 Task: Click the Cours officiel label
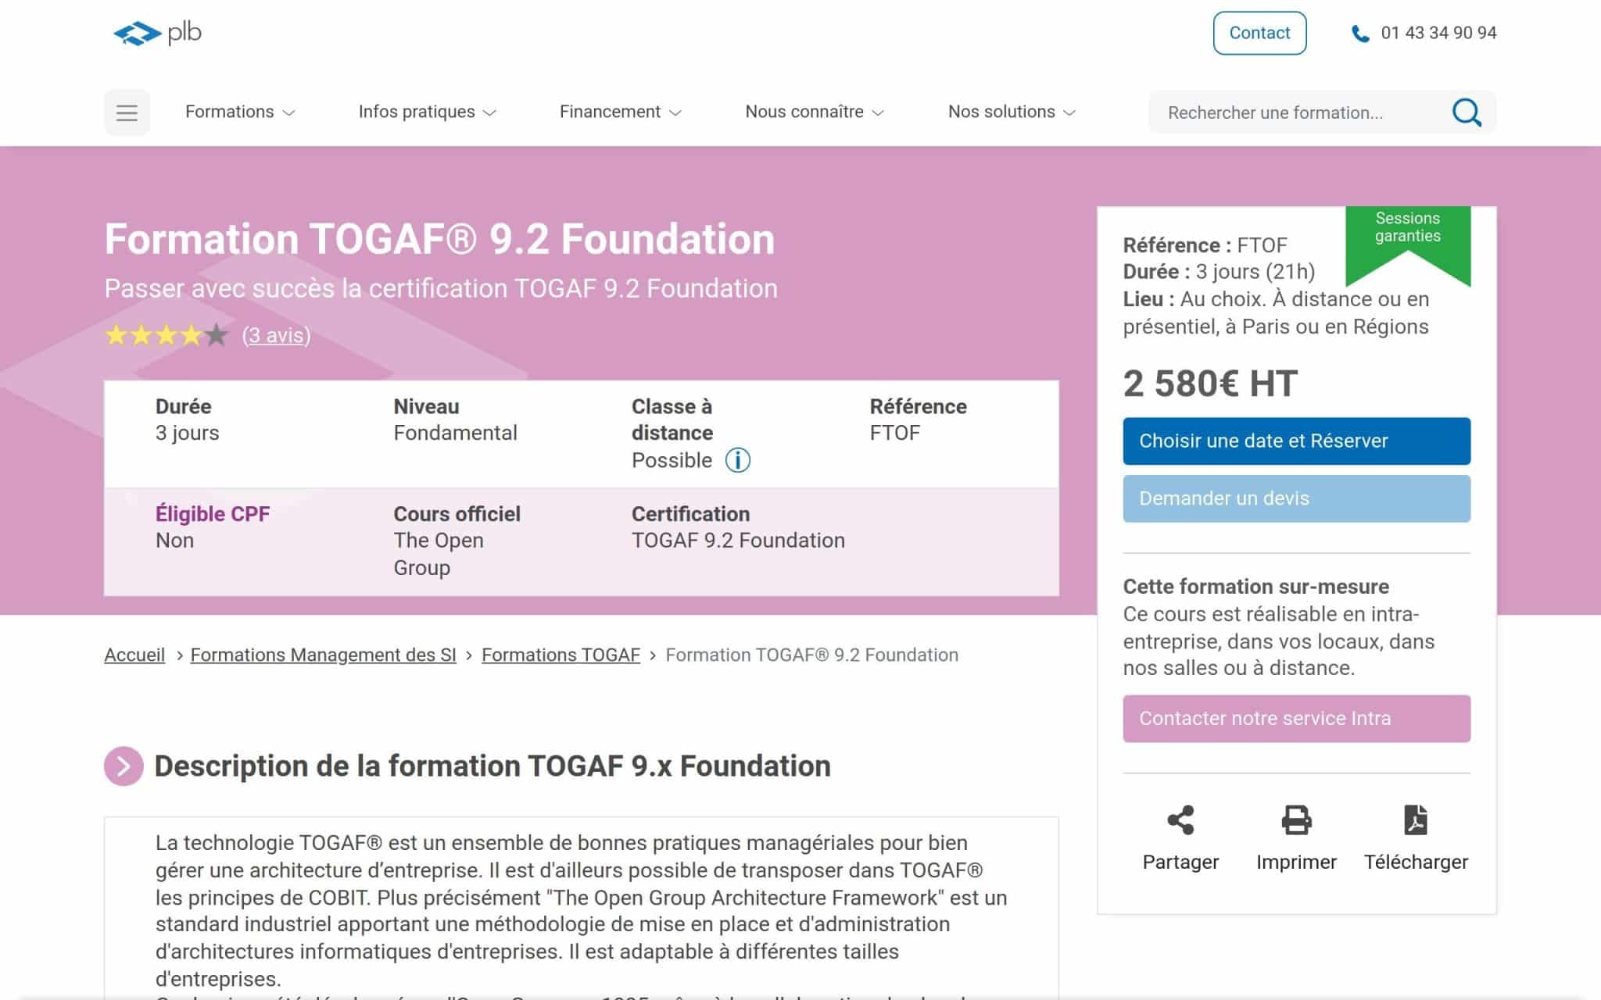click(x=457, y=514)
